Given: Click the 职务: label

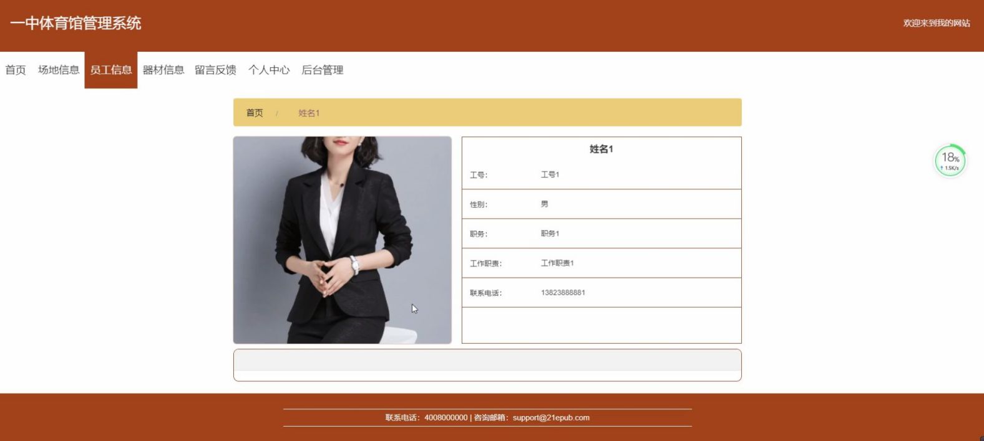Looking at the screenshot, I should pyautogui.click(x=479, y=234).
